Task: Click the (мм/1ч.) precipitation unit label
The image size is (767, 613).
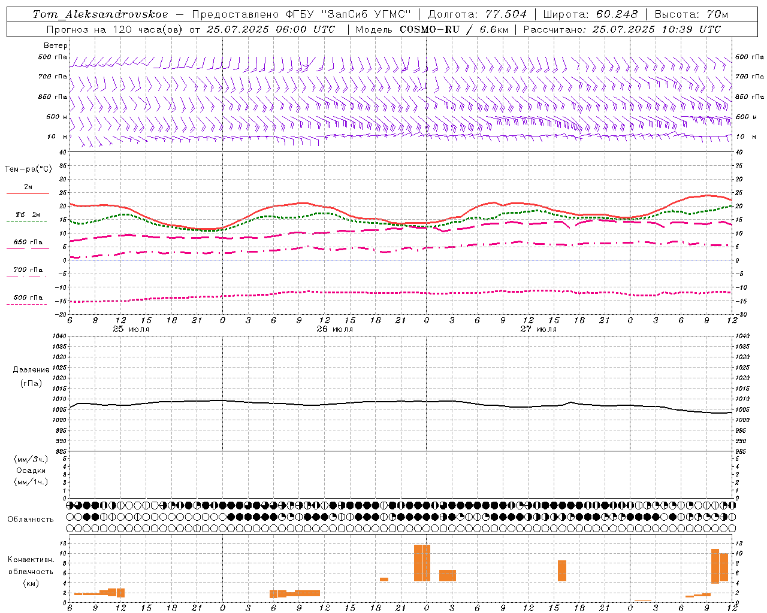Action: (x=31, y=482)
